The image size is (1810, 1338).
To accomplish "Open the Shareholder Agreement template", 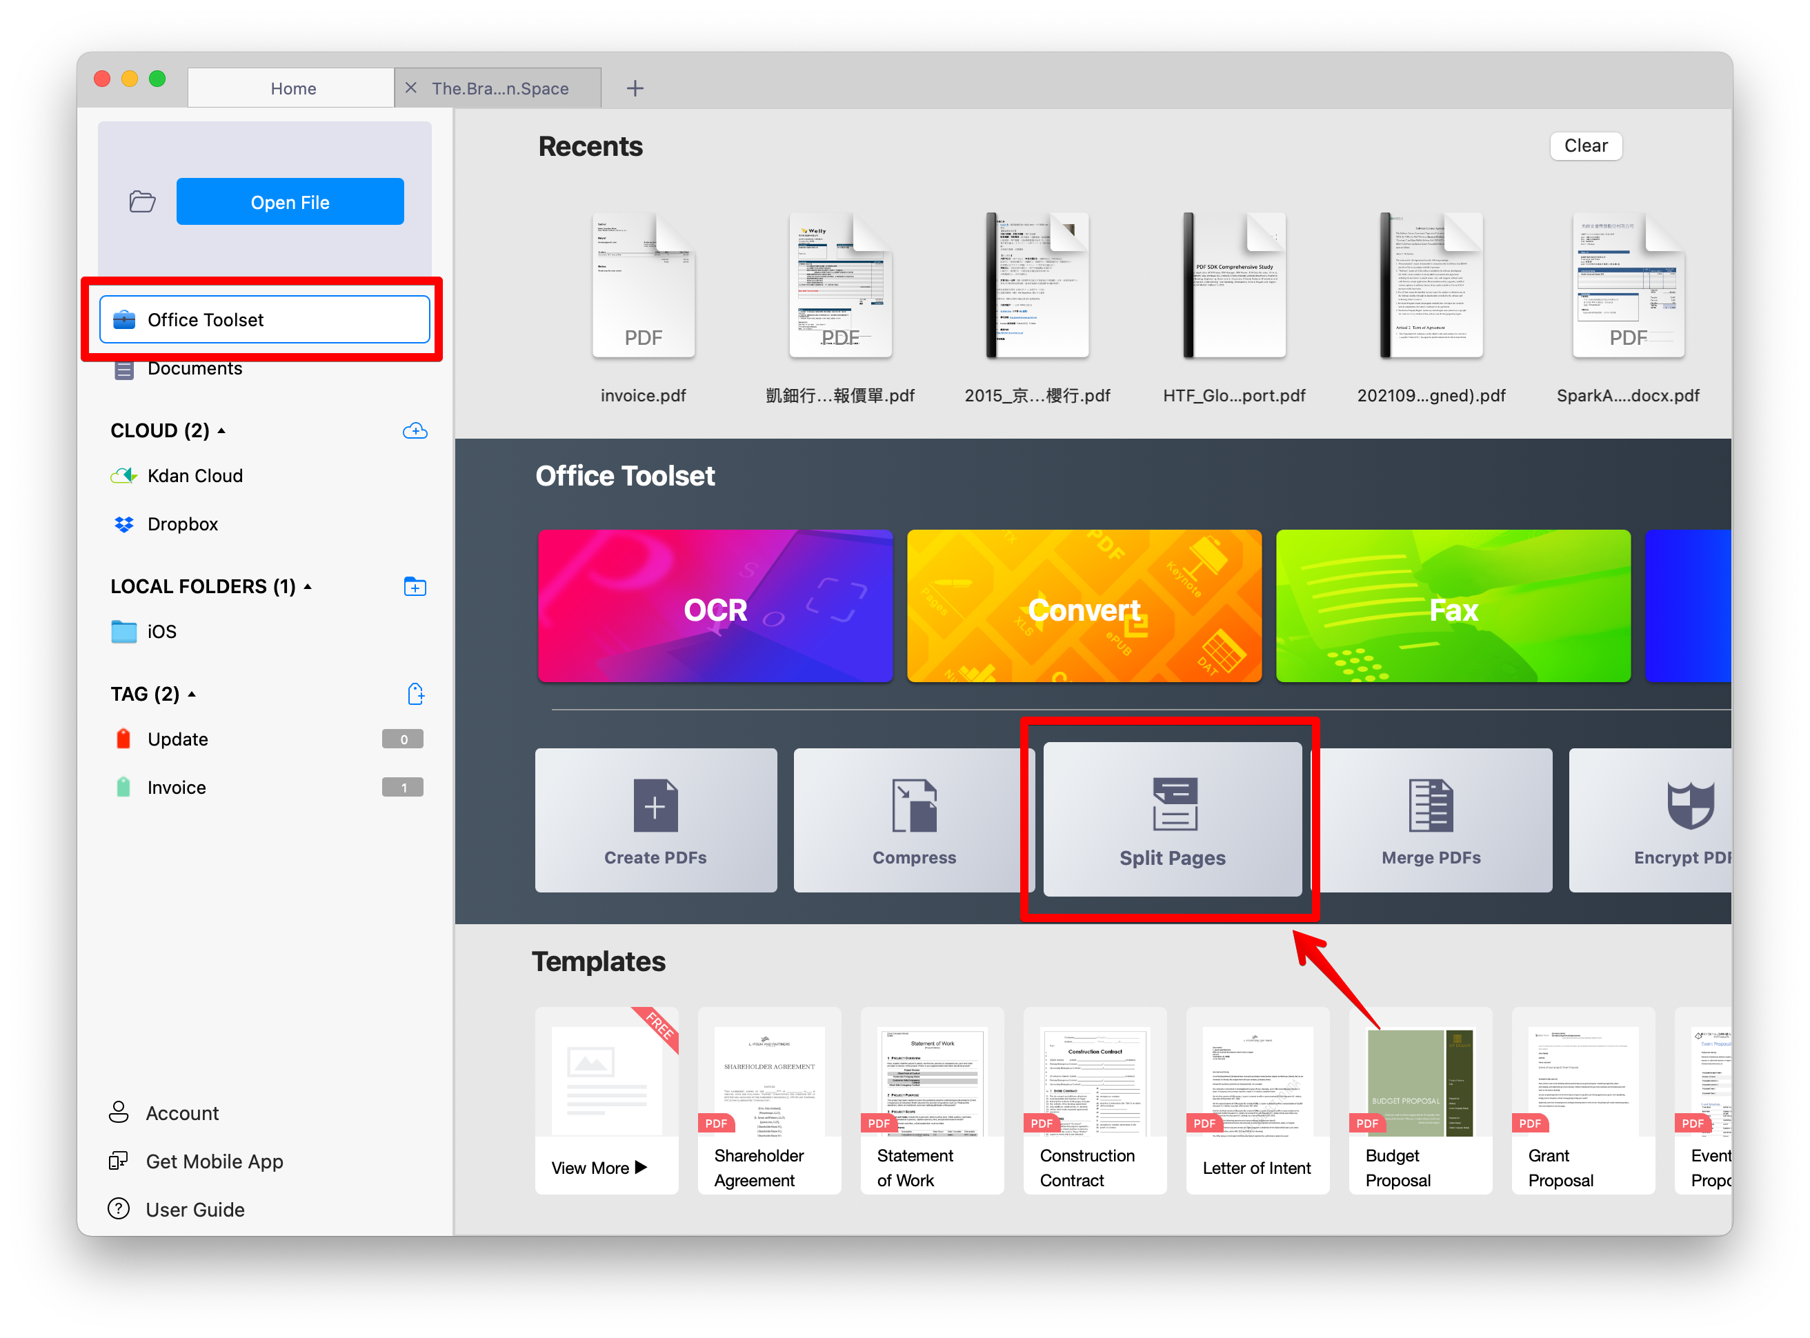I will 769,1100.
